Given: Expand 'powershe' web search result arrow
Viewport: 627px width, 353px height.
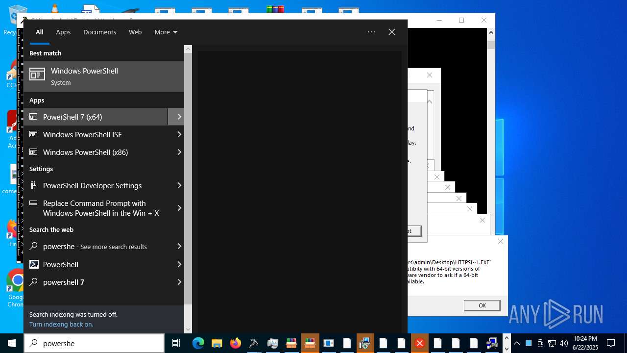Looking at the screenshot, I should click(179, 246).
